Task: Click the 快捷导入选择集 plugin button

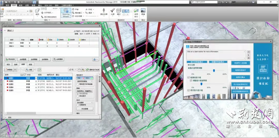Action: click(241, 63)
